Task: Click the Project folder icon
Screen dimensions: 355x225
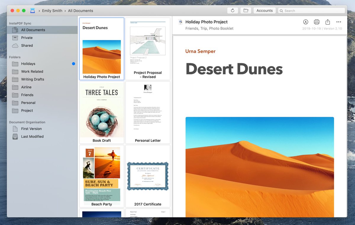Action: pos(15,111)
